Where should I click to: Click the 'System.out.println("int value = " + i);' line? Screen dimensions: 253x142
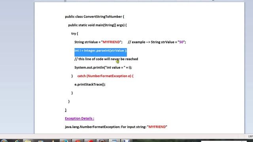click(103, 67)
